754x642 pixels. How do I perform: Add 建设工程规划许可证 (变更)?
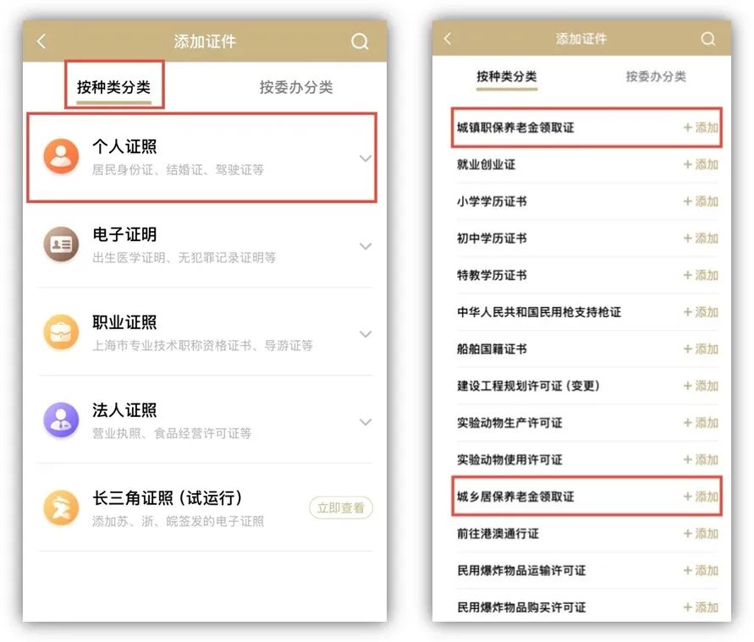pyautogui.click(x=701, y=386)
